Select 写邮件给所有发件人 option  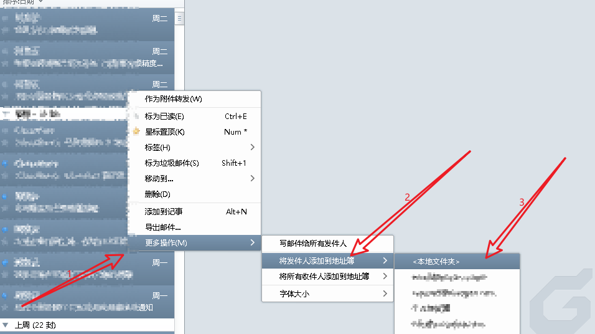tap(313, 244)
